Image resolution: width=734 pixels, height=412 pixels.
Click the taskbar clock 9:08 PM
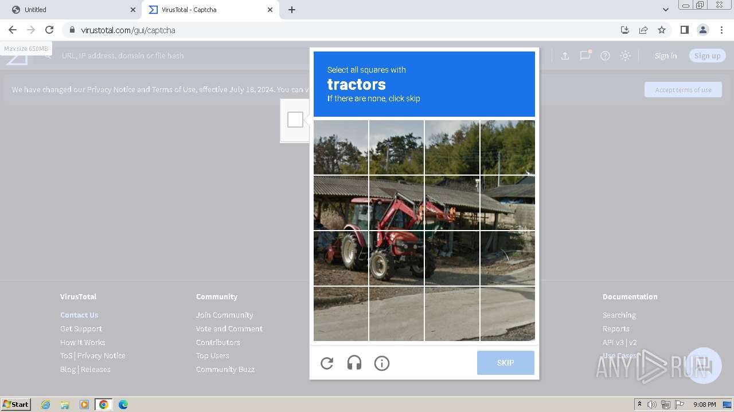click(704, 405)
